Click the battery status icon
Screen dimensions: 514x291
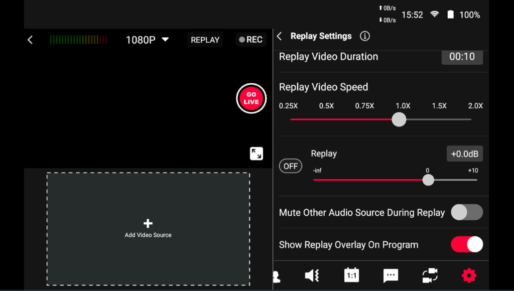451,15
